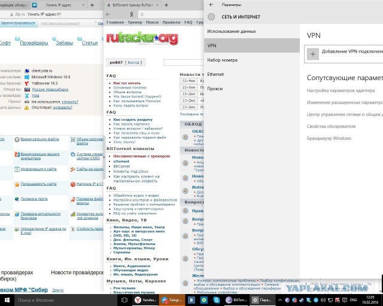The image size is (383, 306).
Task: Open the Steam tray icon
Action: [302, 300]
